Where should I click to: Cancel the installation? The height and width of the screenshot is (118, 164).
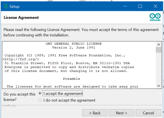click(148, 113)
